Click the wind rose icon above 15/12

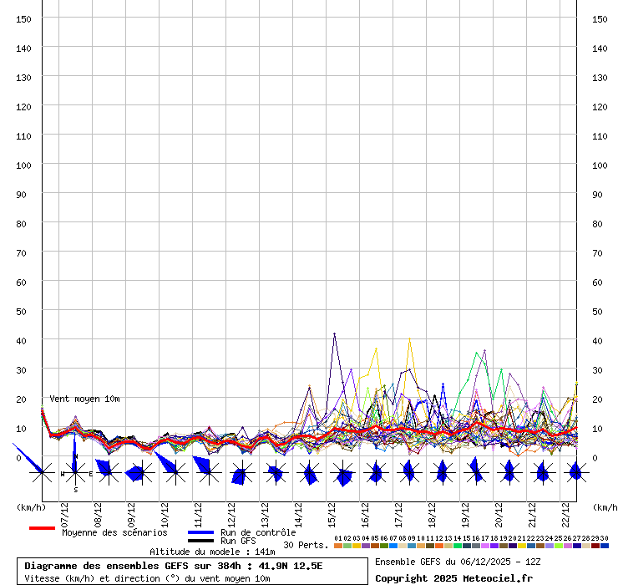click(342, 473)
